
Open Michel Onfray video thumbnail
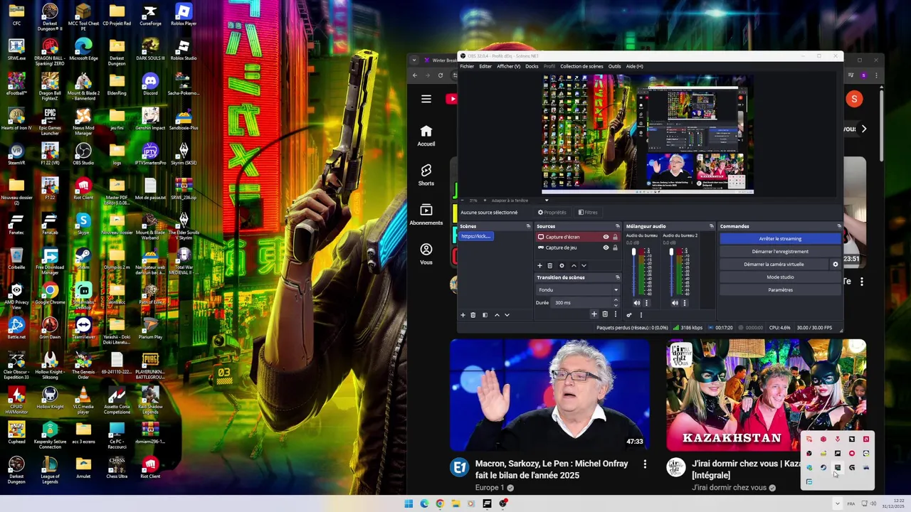[549, 395]
